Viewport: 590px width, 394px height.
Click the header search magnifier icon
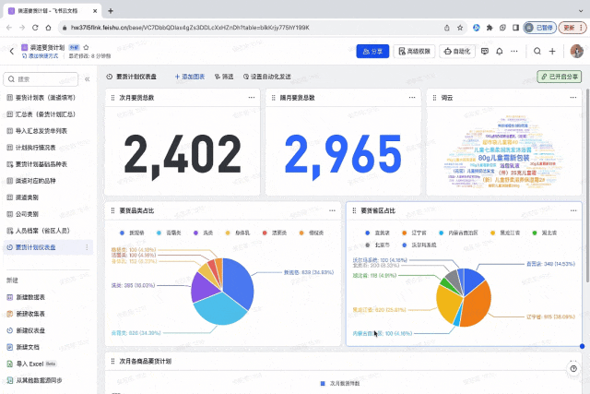point(537,52)
